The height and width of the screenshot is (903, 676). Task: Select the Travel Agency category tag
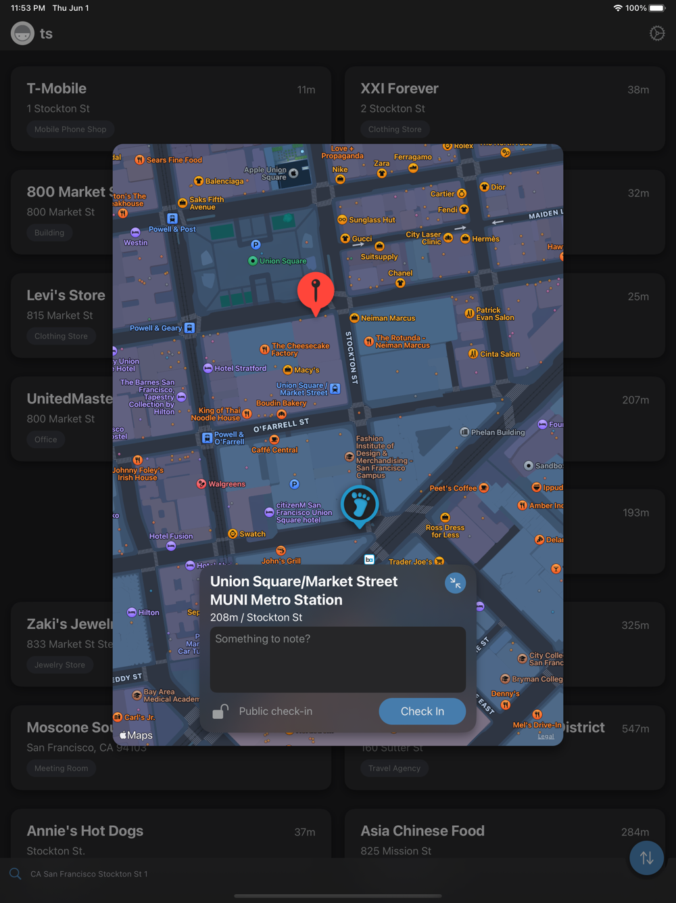(x=394, y=768)
